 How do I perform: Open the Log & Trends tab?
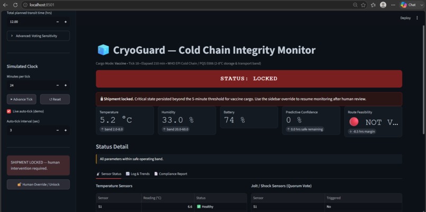(138, 174)
